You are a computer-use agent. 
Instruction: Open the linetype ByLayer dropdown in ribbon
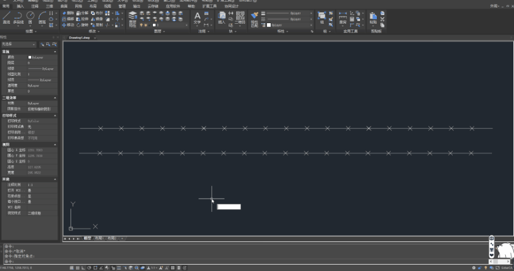pyautogui.click(x=289, y=19)
